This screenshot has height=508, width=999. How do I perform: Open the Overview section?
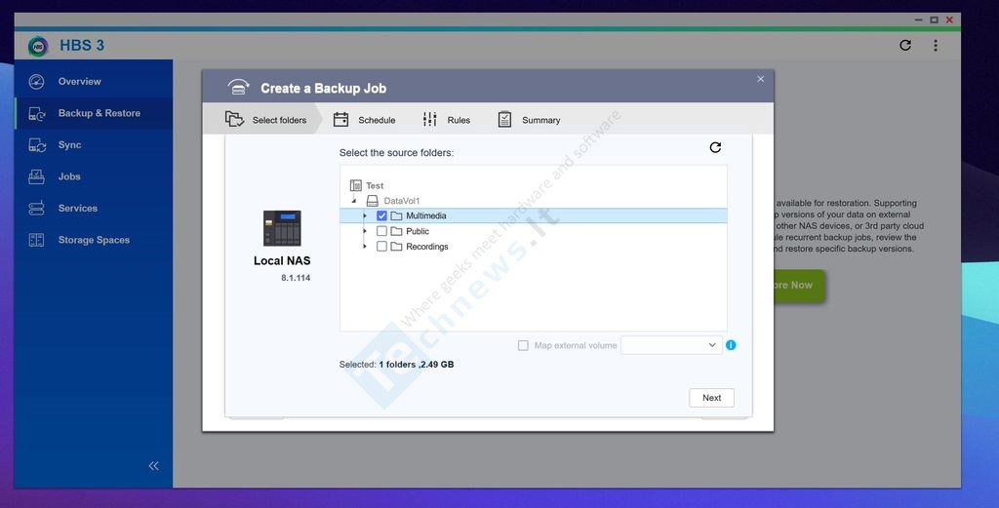94,82
